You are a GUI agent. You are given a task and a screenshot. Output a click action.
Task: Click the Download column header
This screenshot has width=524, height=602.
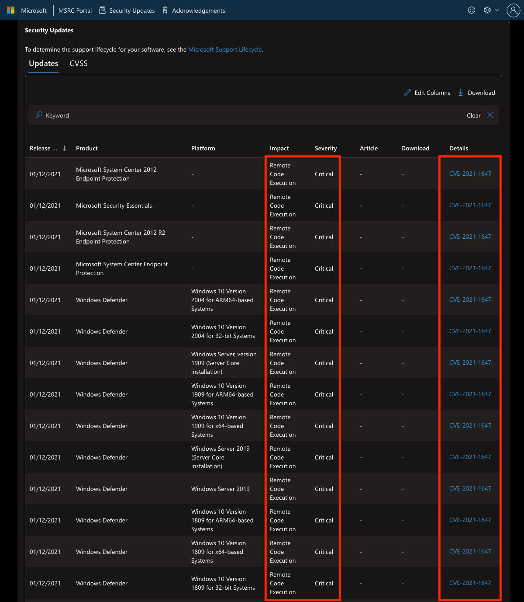point(415,148)
